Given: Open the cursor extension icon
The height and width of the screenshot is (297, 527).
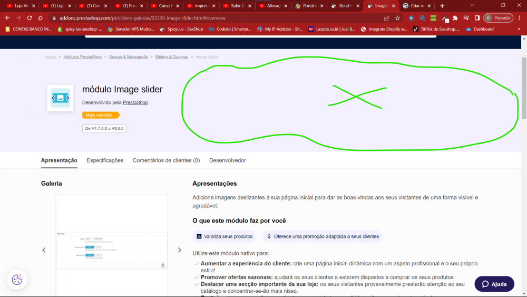Looking at the screenshot, I should (x=411, y=18).
